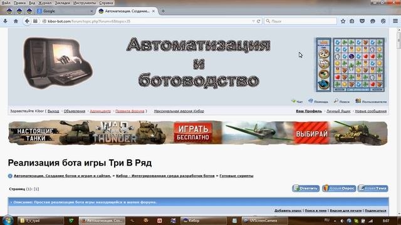Open the Пользователи list link
401x225 pixels.
point(371,101)
